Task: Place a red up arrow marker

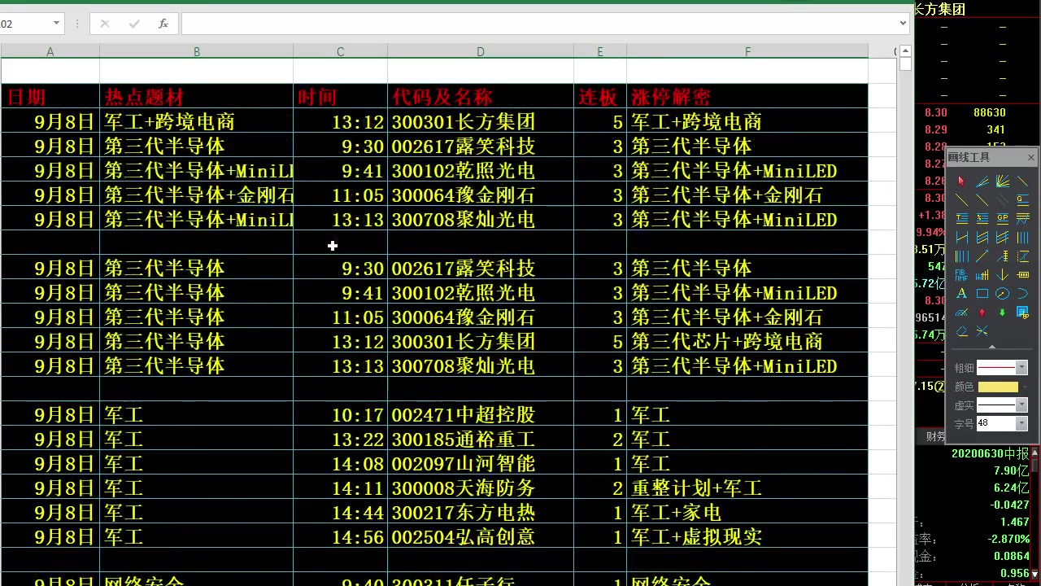Action: coord(982,312)
